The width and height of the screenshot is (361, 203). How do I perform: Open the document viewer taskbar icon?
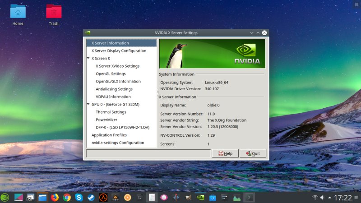tap(152, 198)
